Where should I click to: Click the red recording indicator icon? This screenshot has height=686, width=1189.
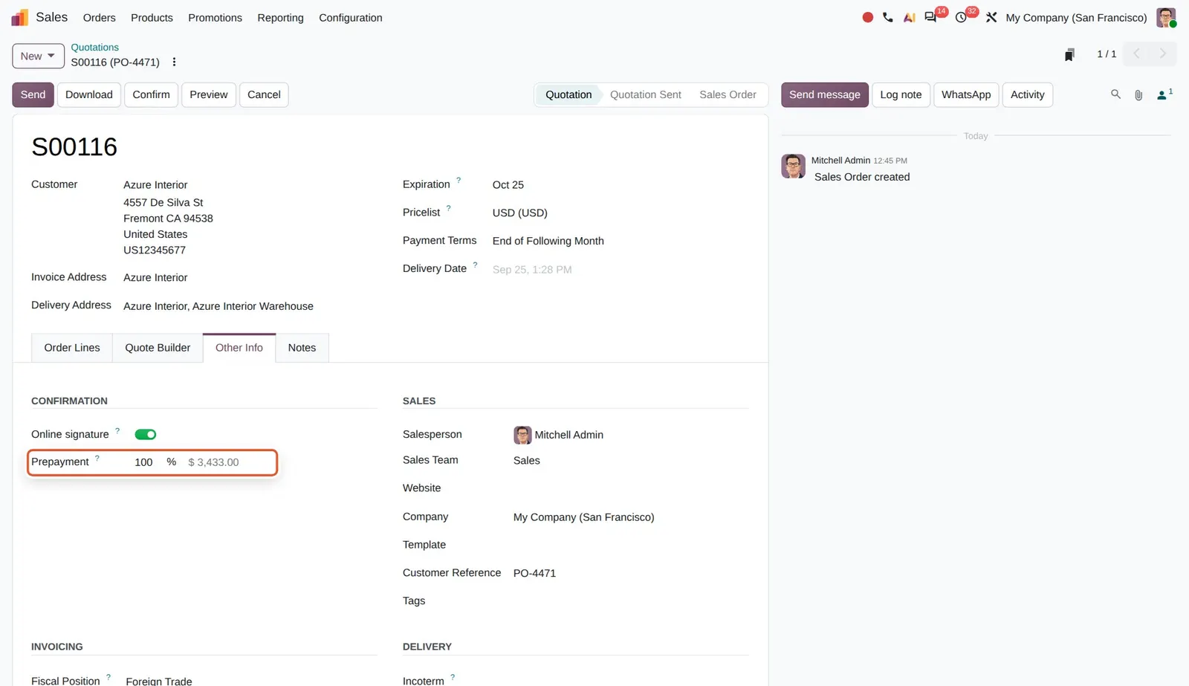[x=867, y=17]
